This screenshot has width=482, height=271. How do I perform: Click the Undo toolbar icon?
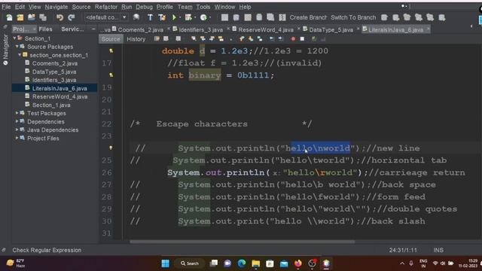pos(59,17)
